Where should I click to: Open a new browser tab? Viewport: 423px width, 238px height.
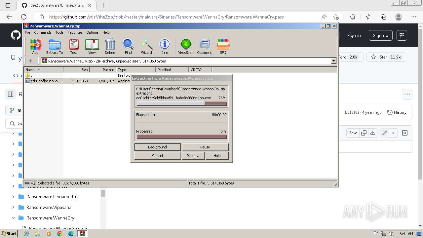[x=103, y=5]
